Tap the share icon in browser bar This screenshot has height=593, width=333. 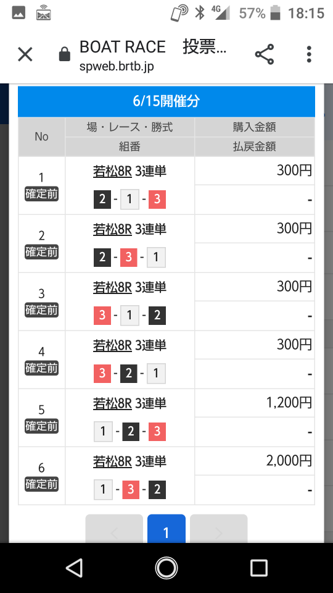point(265,54)
